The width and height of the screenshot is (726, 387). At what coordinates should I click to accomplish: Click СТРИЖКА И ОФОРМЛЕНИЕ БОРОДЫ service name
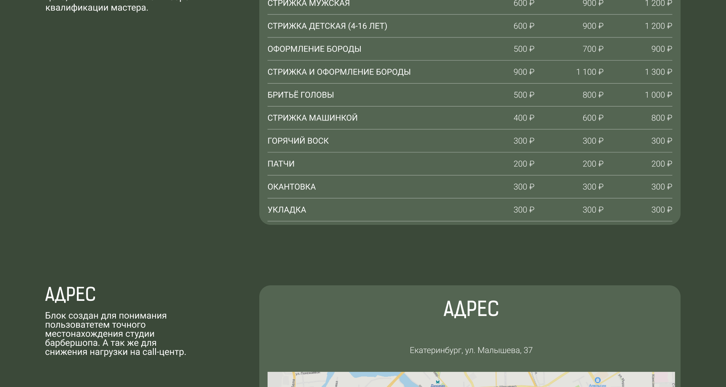coord(339,72)
